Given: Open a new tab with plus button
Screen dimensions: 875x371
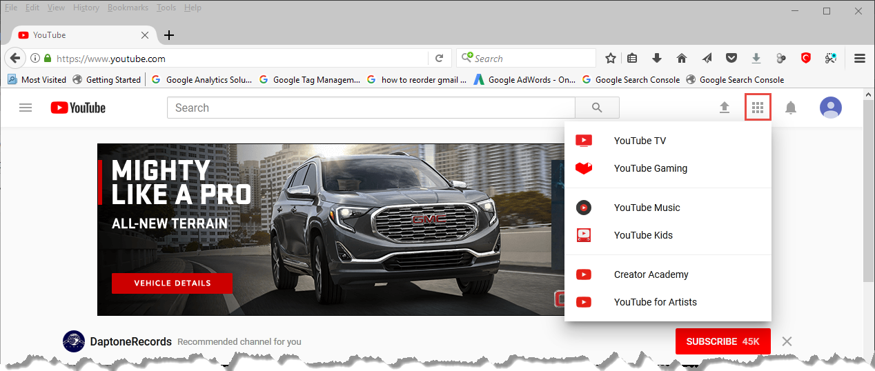Looking at the screenshot, I should tap(169, 35).
